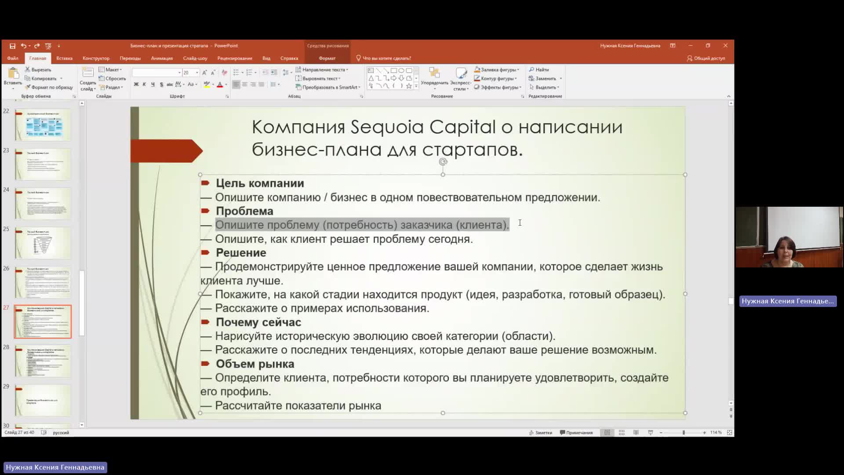Click the Paste (Вставить) clipboard icon
The image size is (844, 475).
(x=13, y=74)
